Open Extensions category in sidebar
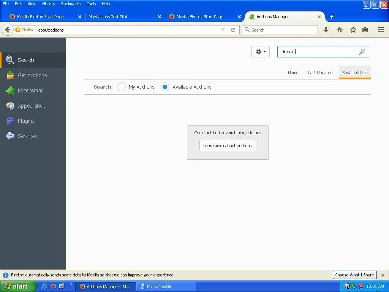This screenshot has height=292, width=389. click(x=33, y=90)
